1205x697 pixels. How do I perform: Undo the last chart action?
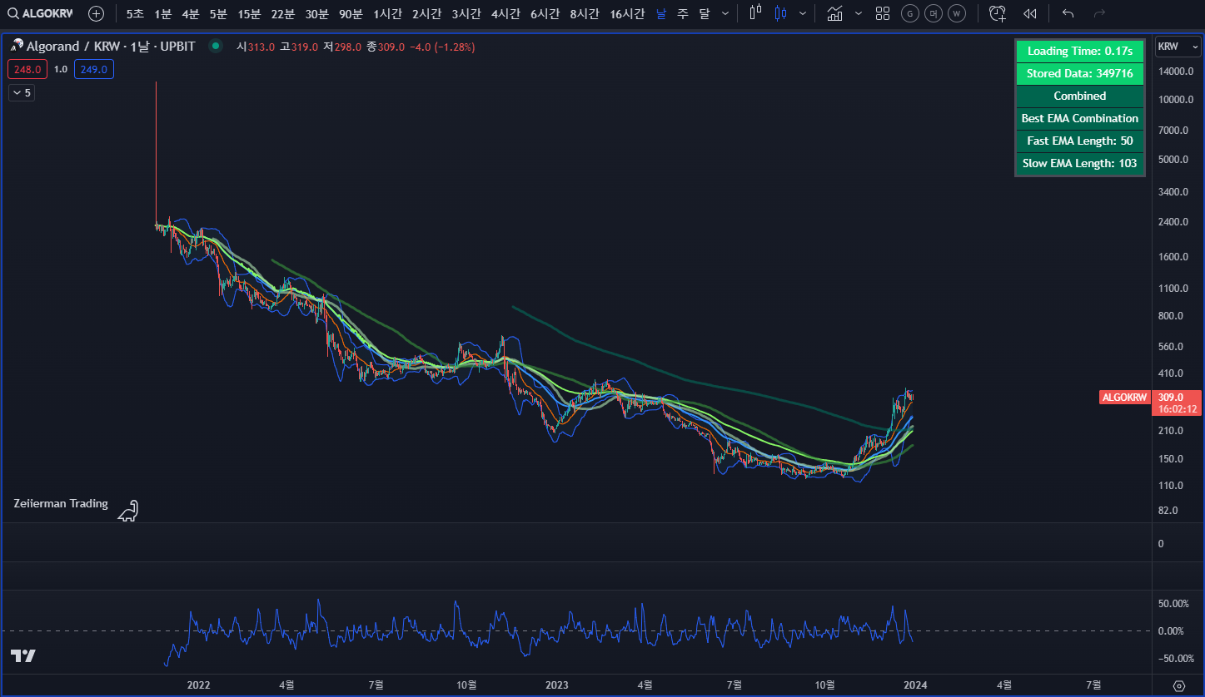1067,13
